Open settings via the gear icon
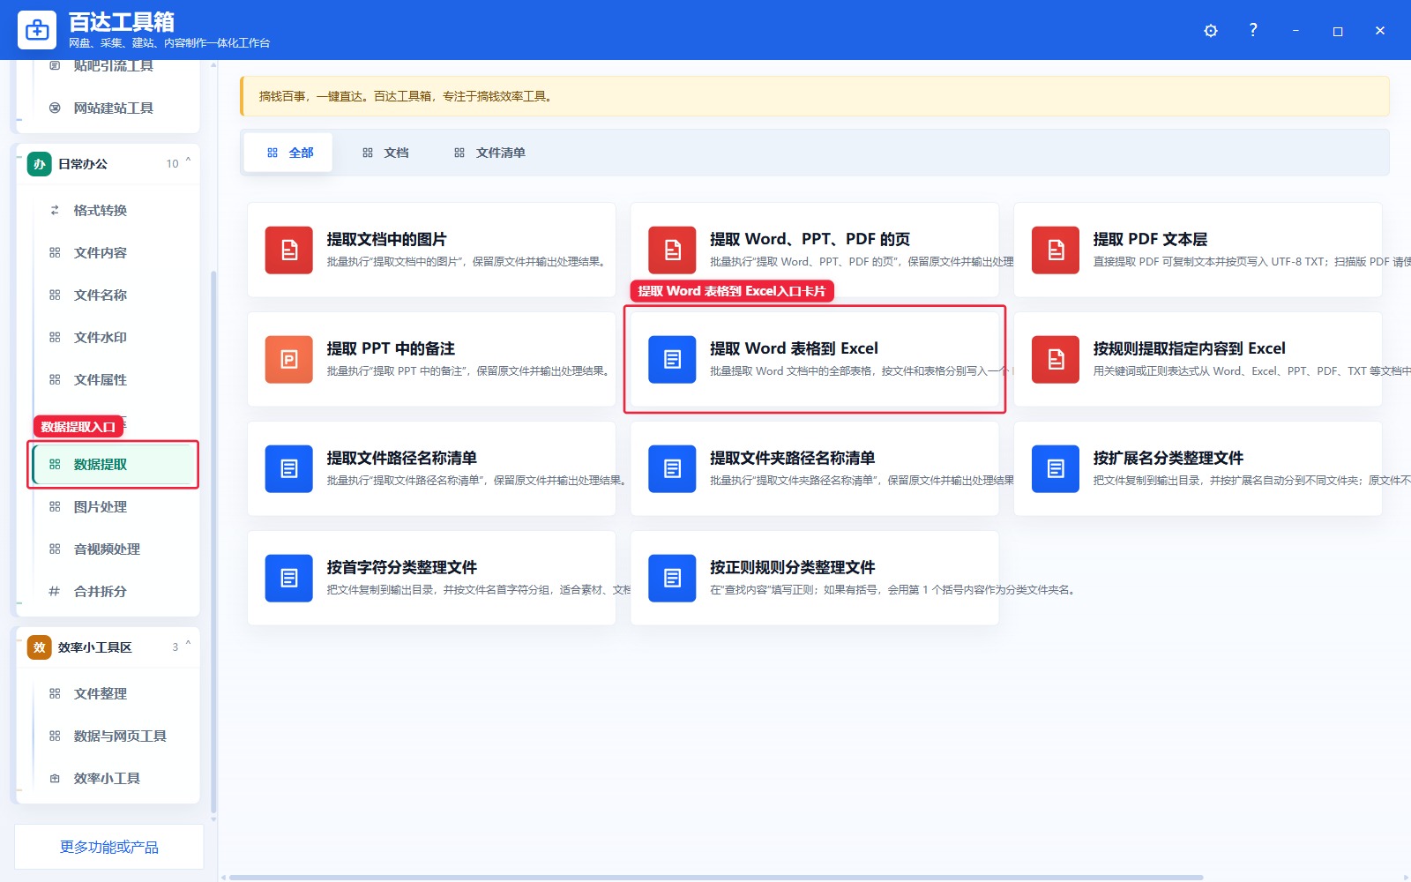1411x882 pixels. [1211, 31]
